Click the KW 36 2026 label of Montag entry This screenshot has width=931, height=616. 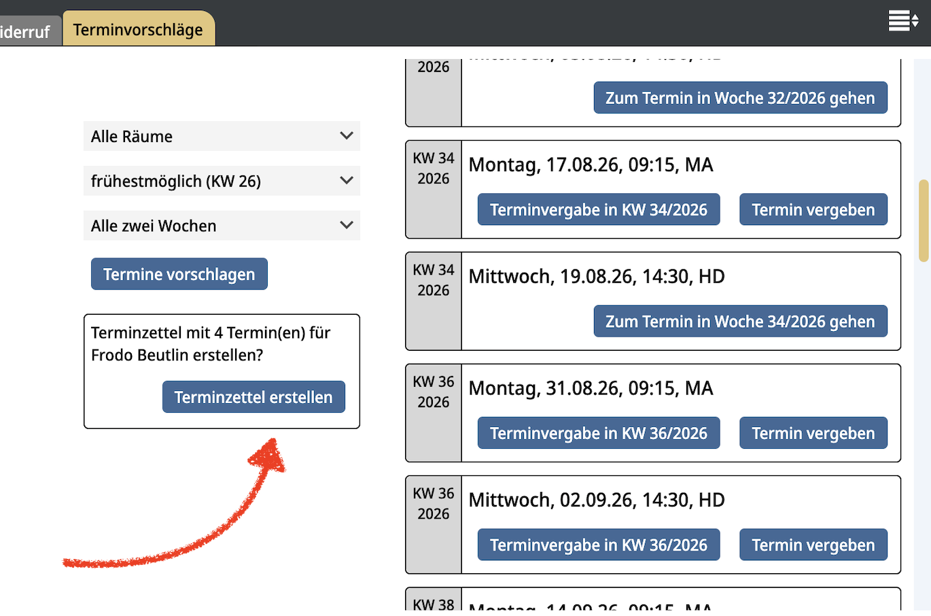(x=434, y=392)
